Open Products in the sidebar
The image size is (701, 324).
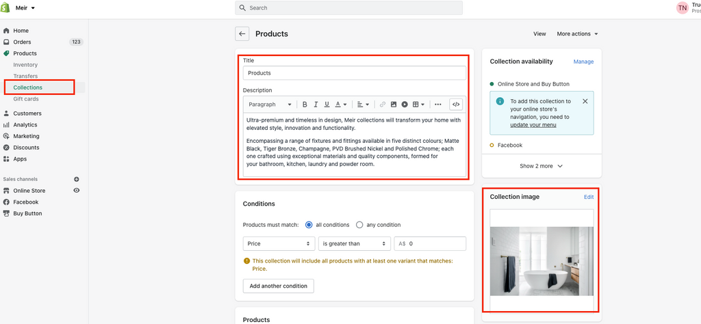tap(25, 53)
